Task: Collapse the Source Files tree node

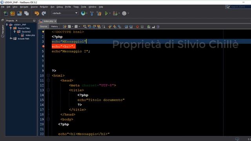Action: pos(11,28)
